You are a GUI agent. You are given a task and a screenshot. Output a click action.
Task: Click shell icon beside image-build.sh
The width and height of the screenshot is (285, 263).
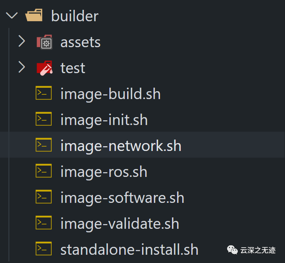44,94
